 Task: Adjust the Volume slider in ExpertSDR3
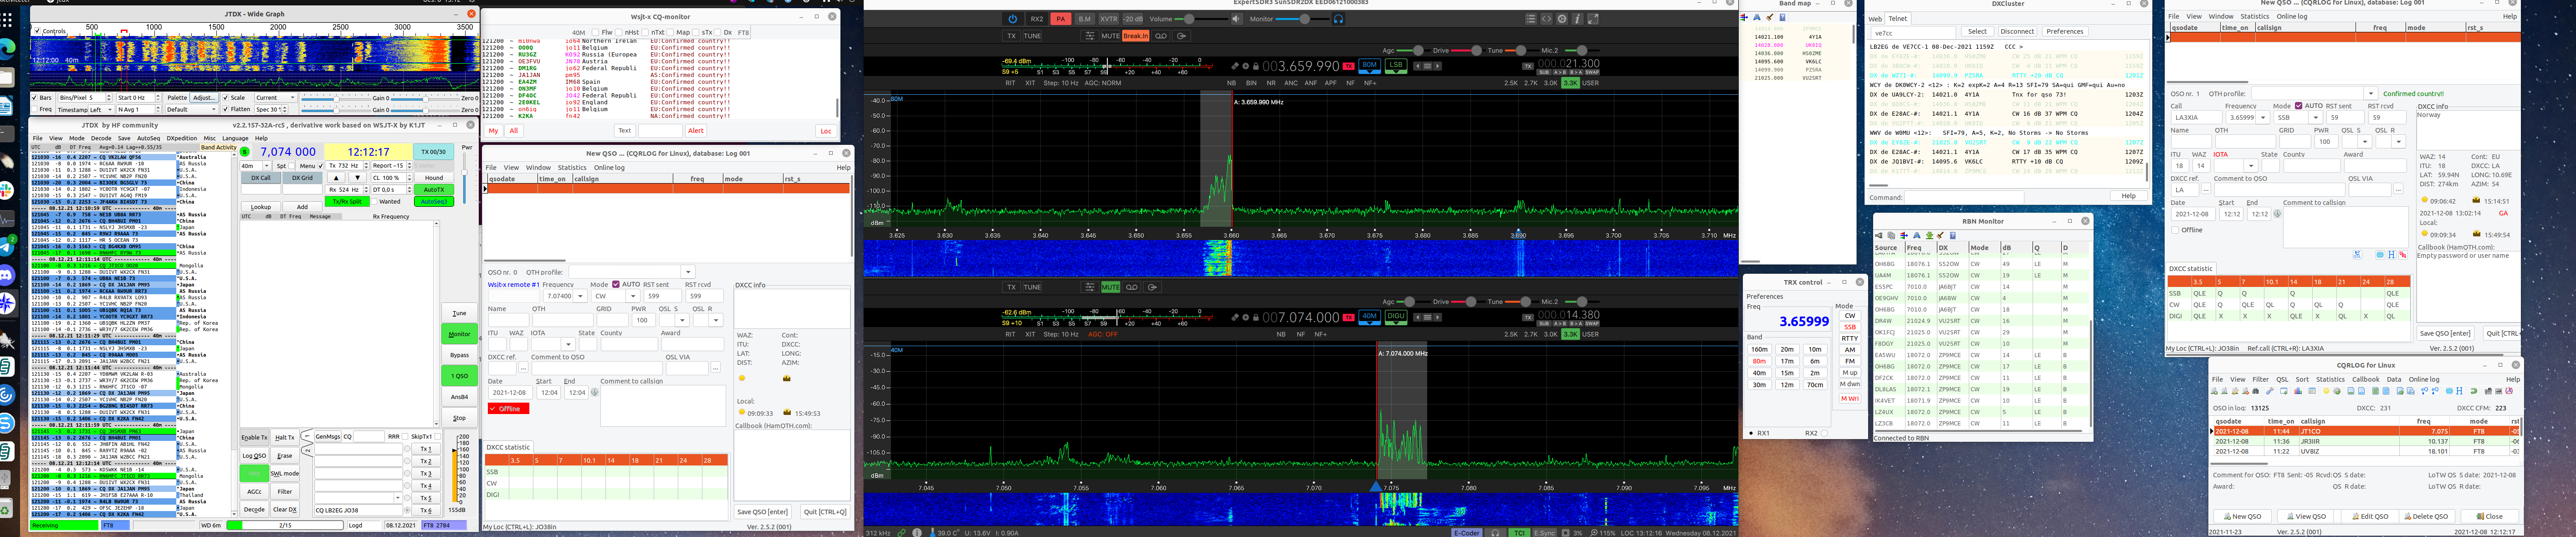(x=1201, y=19)
